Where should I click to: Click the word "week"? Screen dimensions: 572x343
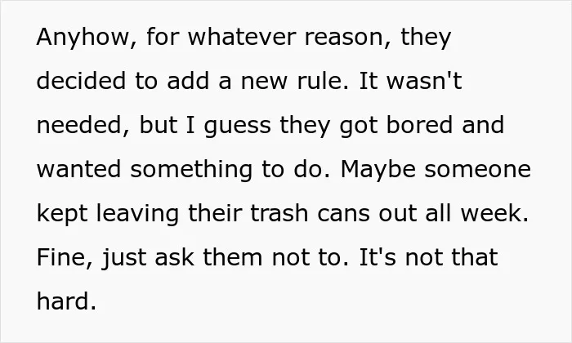click(x=491, y=213)
